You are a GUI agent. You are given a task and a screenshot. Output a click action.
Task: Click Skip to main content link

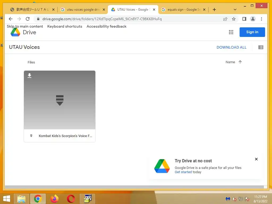click(x=25, y=26)
